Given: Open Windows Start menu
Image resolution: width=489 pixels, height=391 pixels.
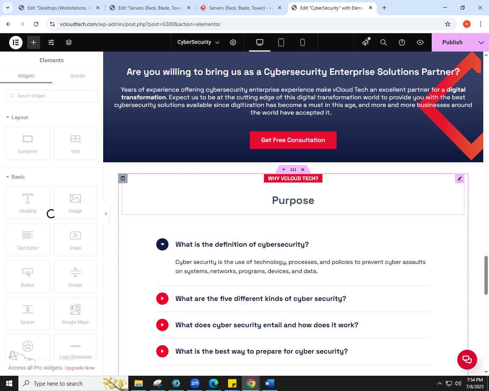Looking at the screenshot, I should 9,383.
